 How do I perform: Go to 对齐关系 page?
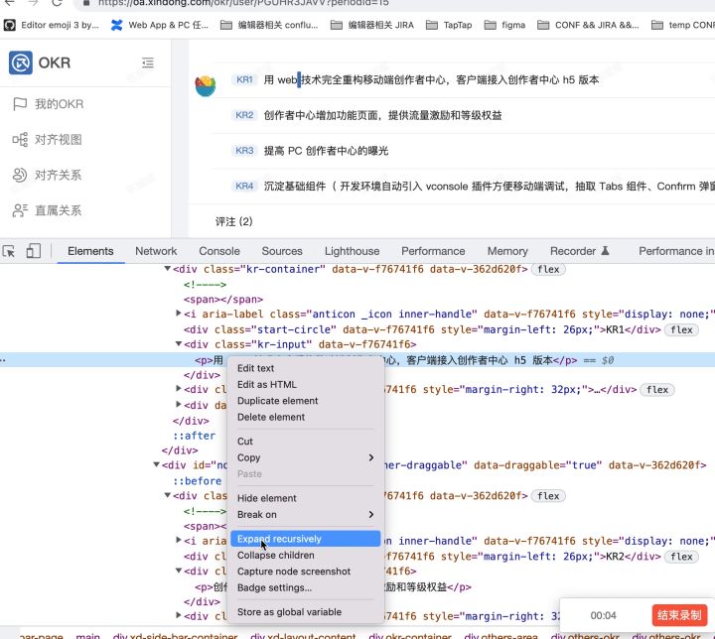[58, 175]
